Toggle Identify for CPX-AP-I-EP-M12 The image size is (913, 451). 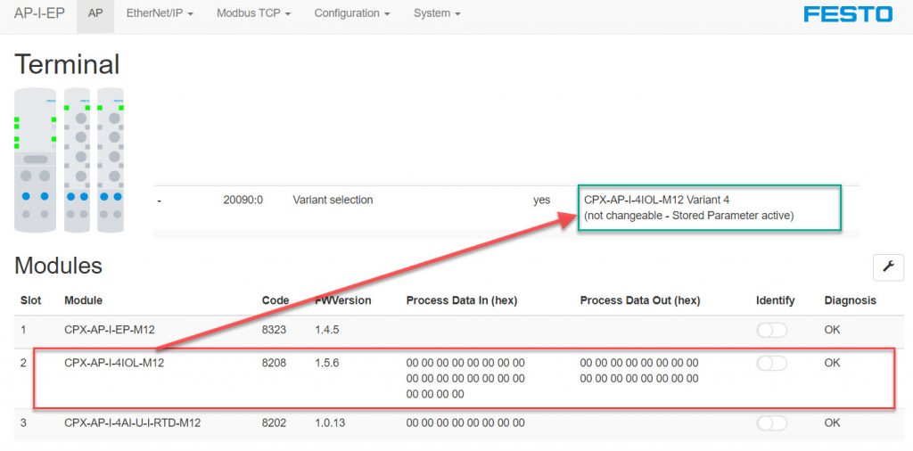point(772,330)
